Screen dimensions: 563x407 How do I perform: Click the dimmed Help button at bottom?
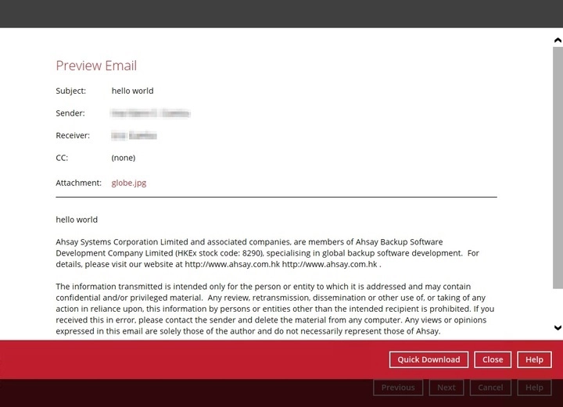(x=534, y=387)
